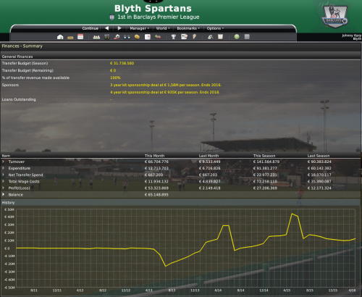Open the news page icon beside trophy
This screenshot has width=362, height=297.
[184, 37]
